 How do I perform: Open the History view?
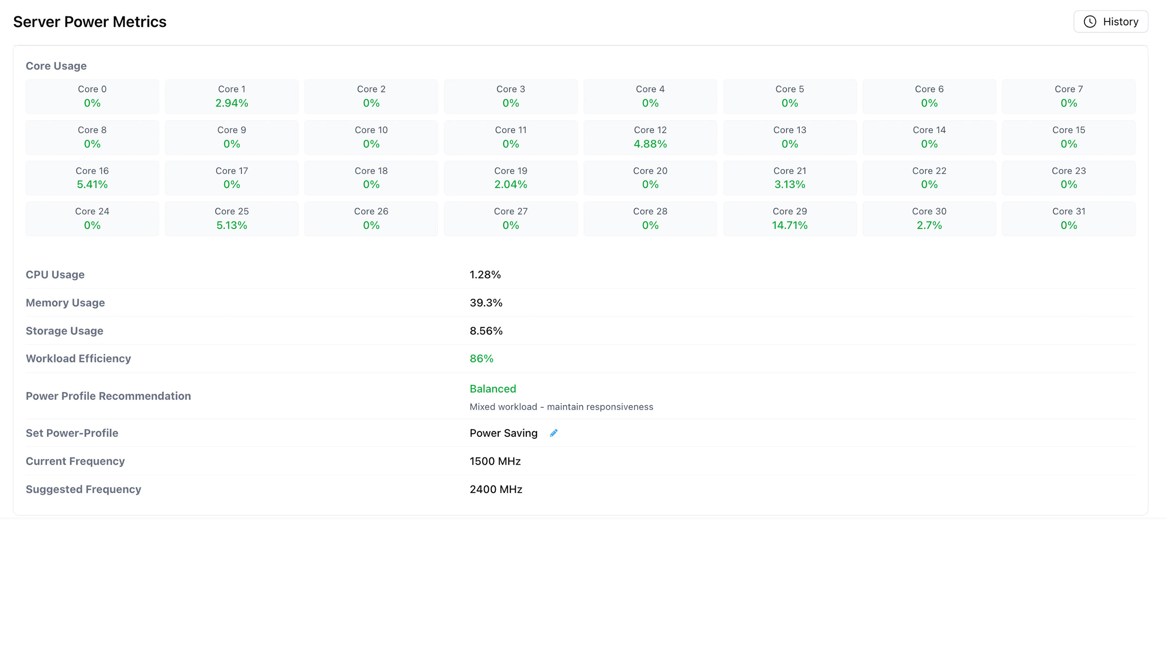1110,22
